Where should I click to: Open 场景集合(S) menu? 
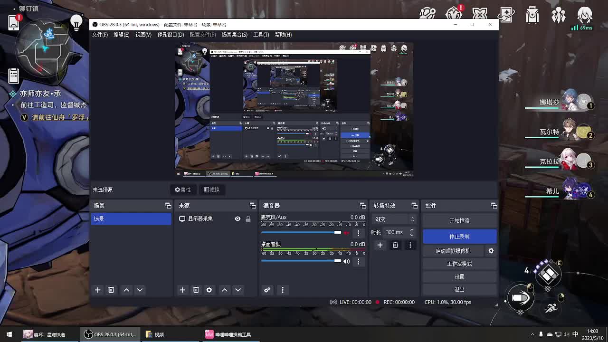(x=234, y=35)
